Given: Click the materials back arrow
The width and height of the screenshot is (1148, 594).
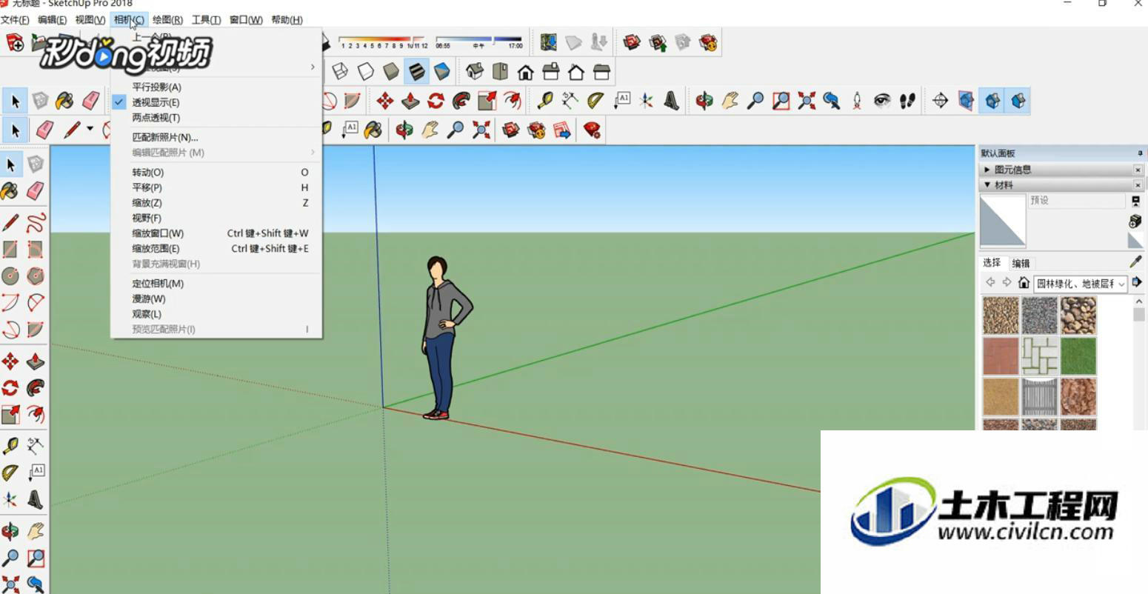Looking at the screenshot, I should [990, 282].
